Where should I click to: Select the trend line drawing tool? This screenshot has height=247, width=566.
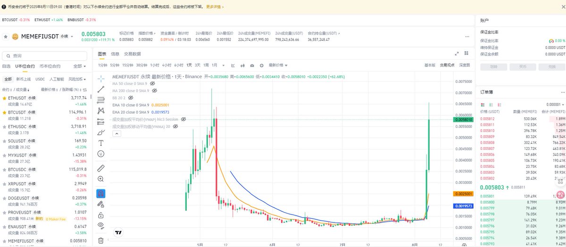[100, 89]
